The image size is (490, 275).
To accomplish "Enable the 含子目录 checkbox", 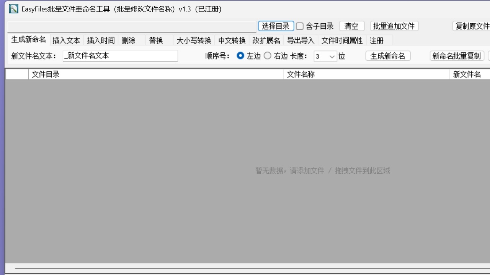I will tap(300, 26).
